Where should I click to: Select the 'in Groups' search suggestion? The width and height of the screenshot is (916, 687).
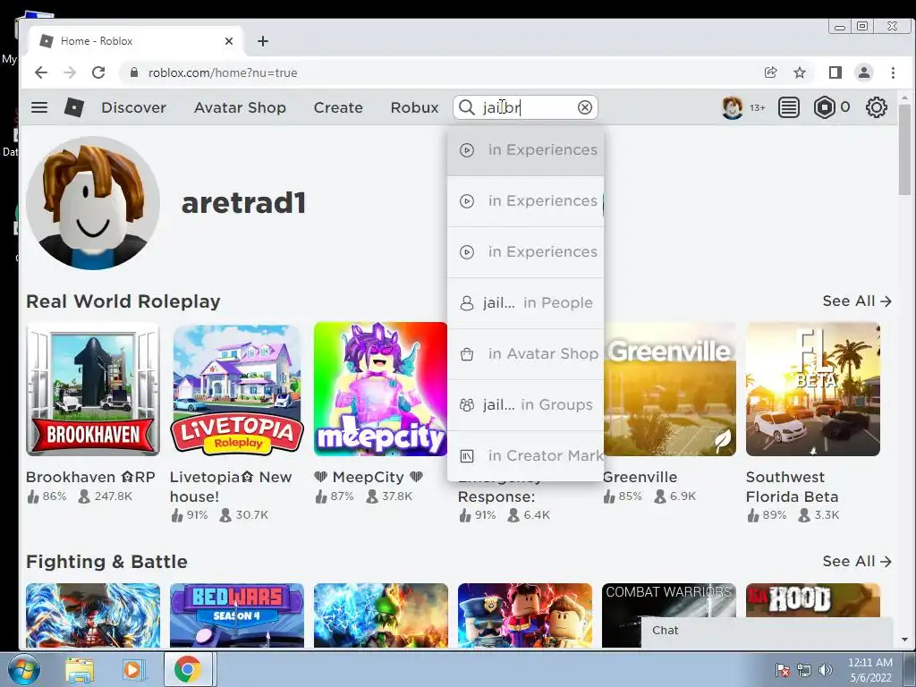525,404
